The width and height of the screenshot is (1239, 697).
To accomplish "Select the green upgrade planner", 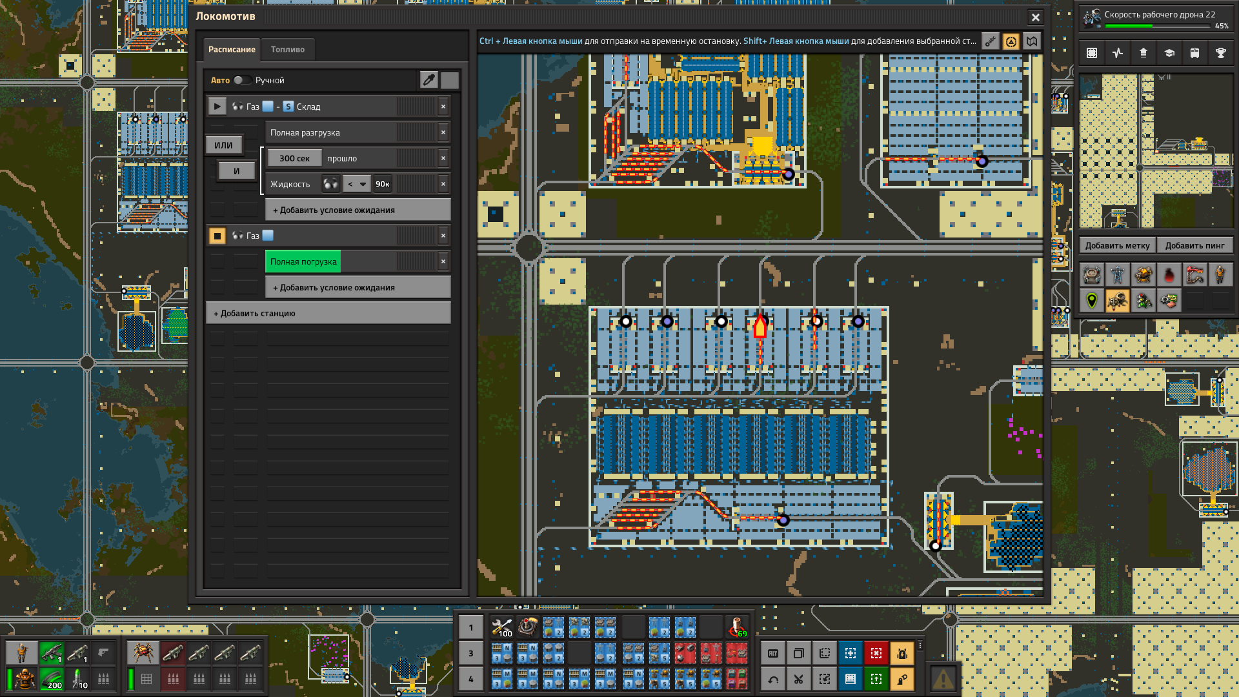I will (x=876, y=679).
